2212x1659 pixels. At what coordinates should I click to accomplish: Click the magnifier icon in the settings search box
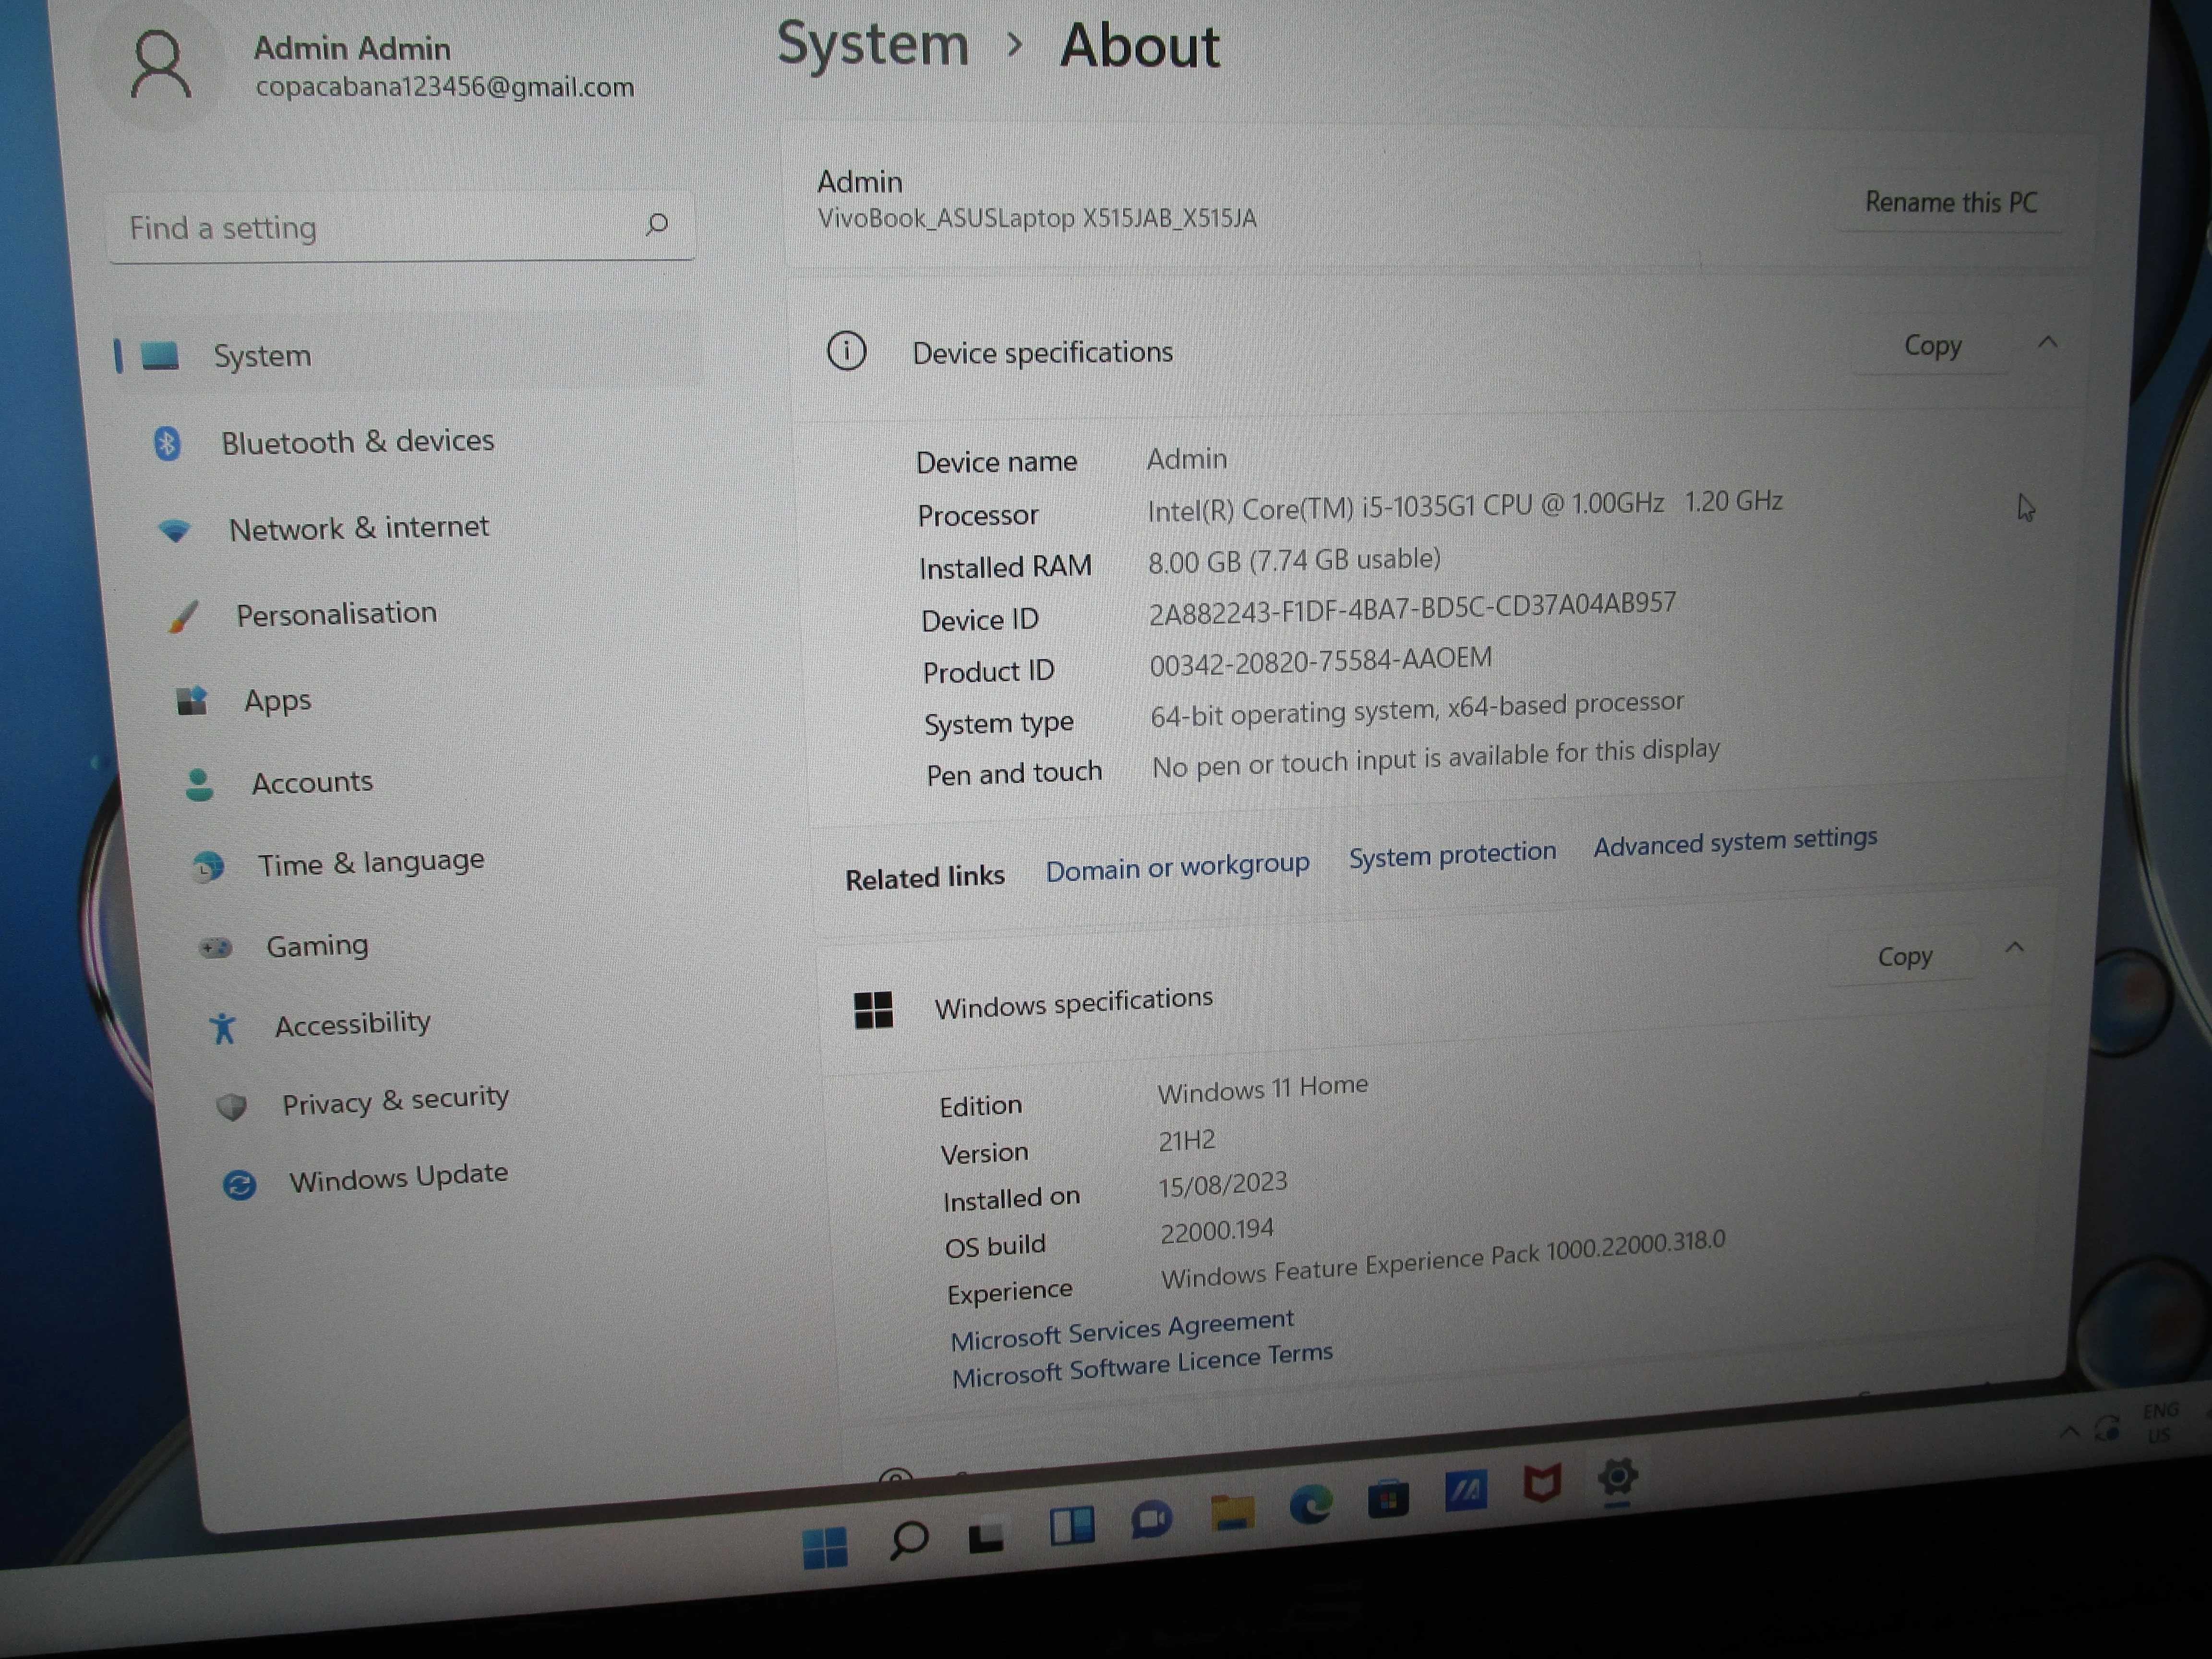point(656,224)
